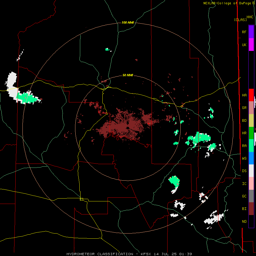Select the yellow BD legend swatch
Image resolution: width=256 pixels, height=256 pixels.
tap(251, 121)
